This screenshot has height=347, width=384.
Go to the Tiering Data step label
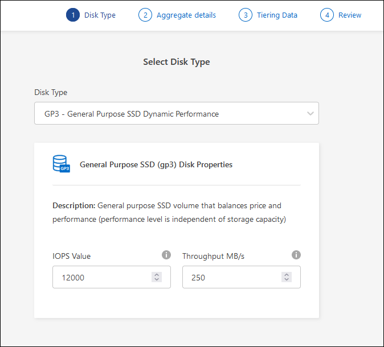click(276, 15)
